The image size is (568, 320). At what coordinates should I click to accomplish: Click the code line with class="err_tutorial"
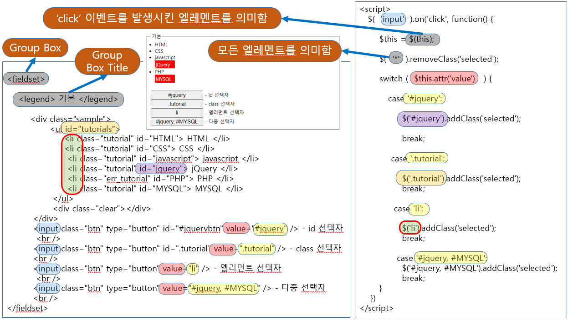(150, 179)
